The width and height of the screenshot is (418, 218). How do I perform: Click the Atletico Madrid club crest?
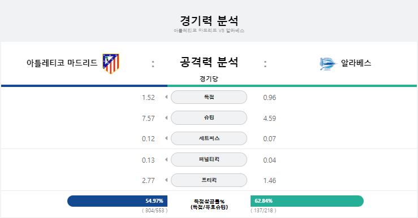coord(111,64)
